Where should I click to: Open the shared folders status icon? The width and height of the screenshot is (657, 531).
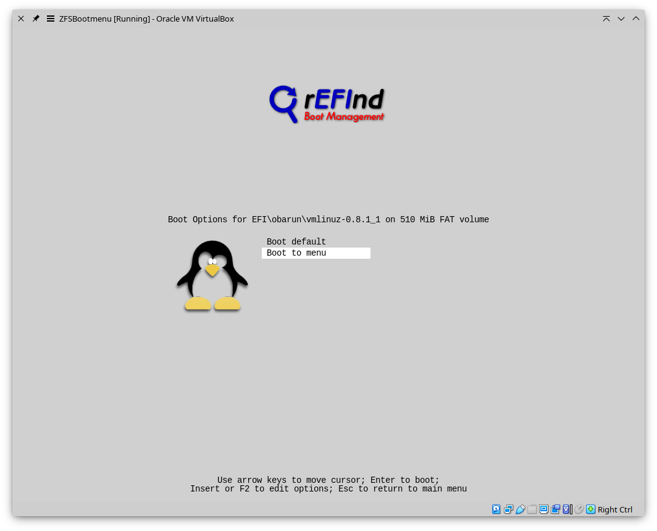(532, 509)
